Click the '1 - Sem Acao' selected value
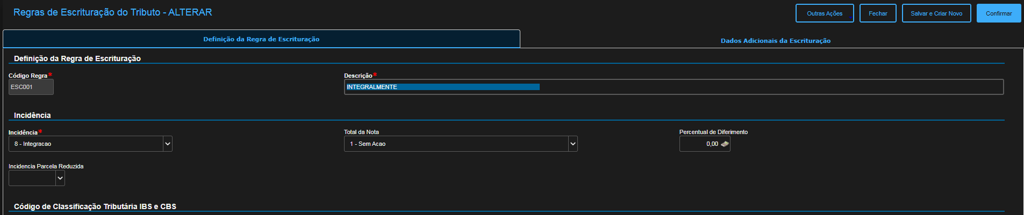Viewport: 1024px width, 215px height. click(456, 144)
